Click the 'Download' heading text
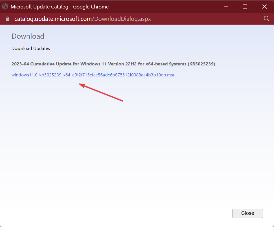274x227 pixels. click(28, 36)
